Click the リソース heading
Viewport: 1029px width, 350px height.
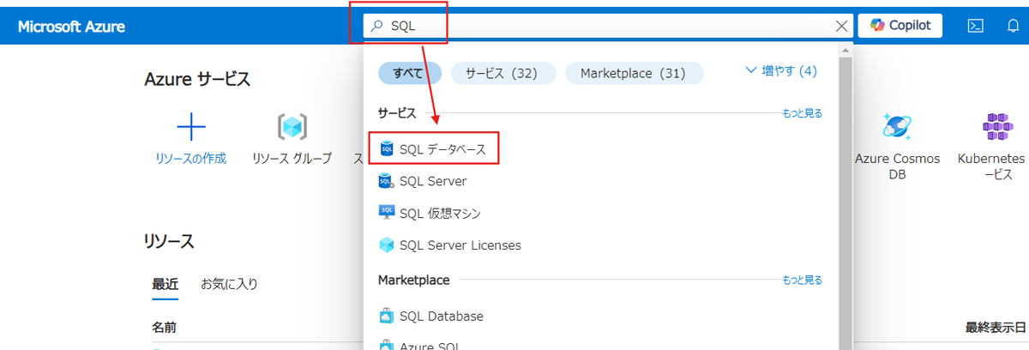click(169, 241)
